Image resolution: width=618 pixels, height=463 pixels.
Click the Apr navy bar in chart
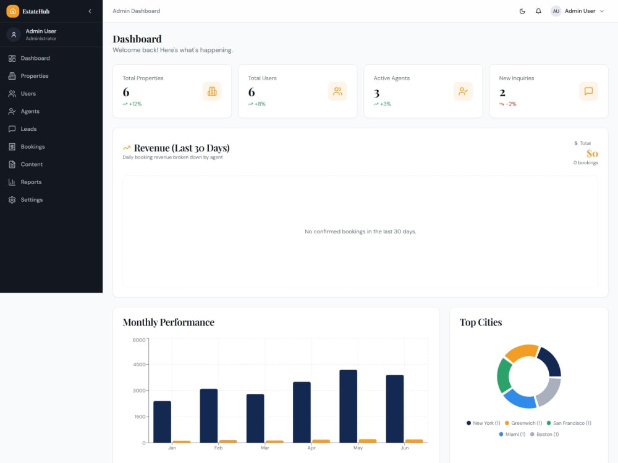pos(302,412)
